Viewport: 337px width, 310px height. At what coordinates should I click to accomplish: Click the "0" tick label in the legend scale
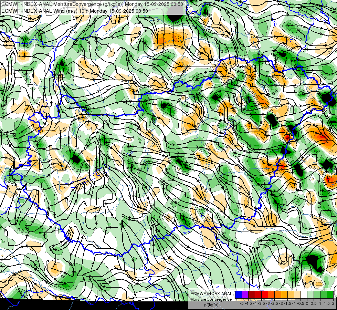click(x=307, y=303)
